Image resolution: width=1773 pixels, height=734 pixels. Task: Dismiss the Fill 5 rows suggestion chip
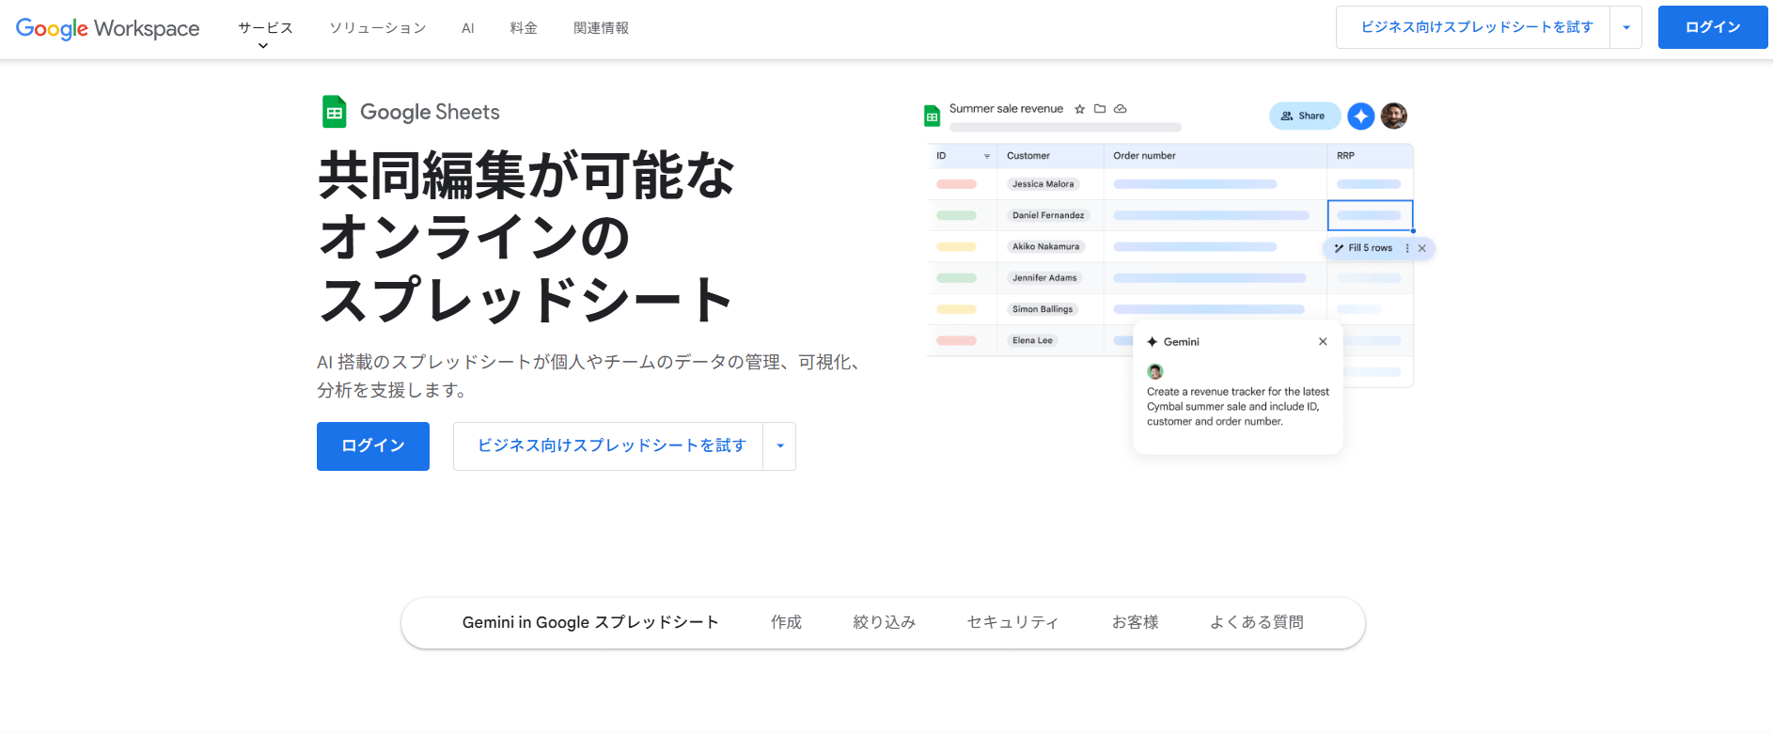(1422, 248)
